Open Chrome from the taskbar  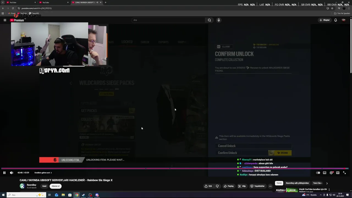tap(77, 195)
